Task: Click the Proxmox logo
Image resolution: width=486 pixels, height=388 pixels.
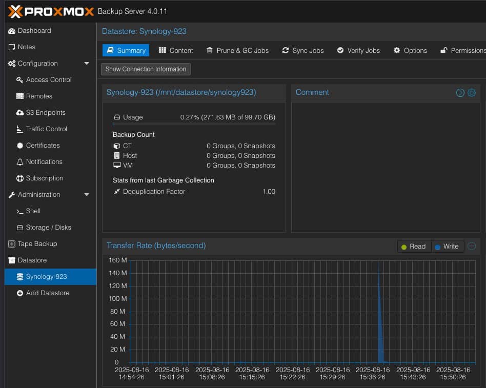Action: pos(51,11)
